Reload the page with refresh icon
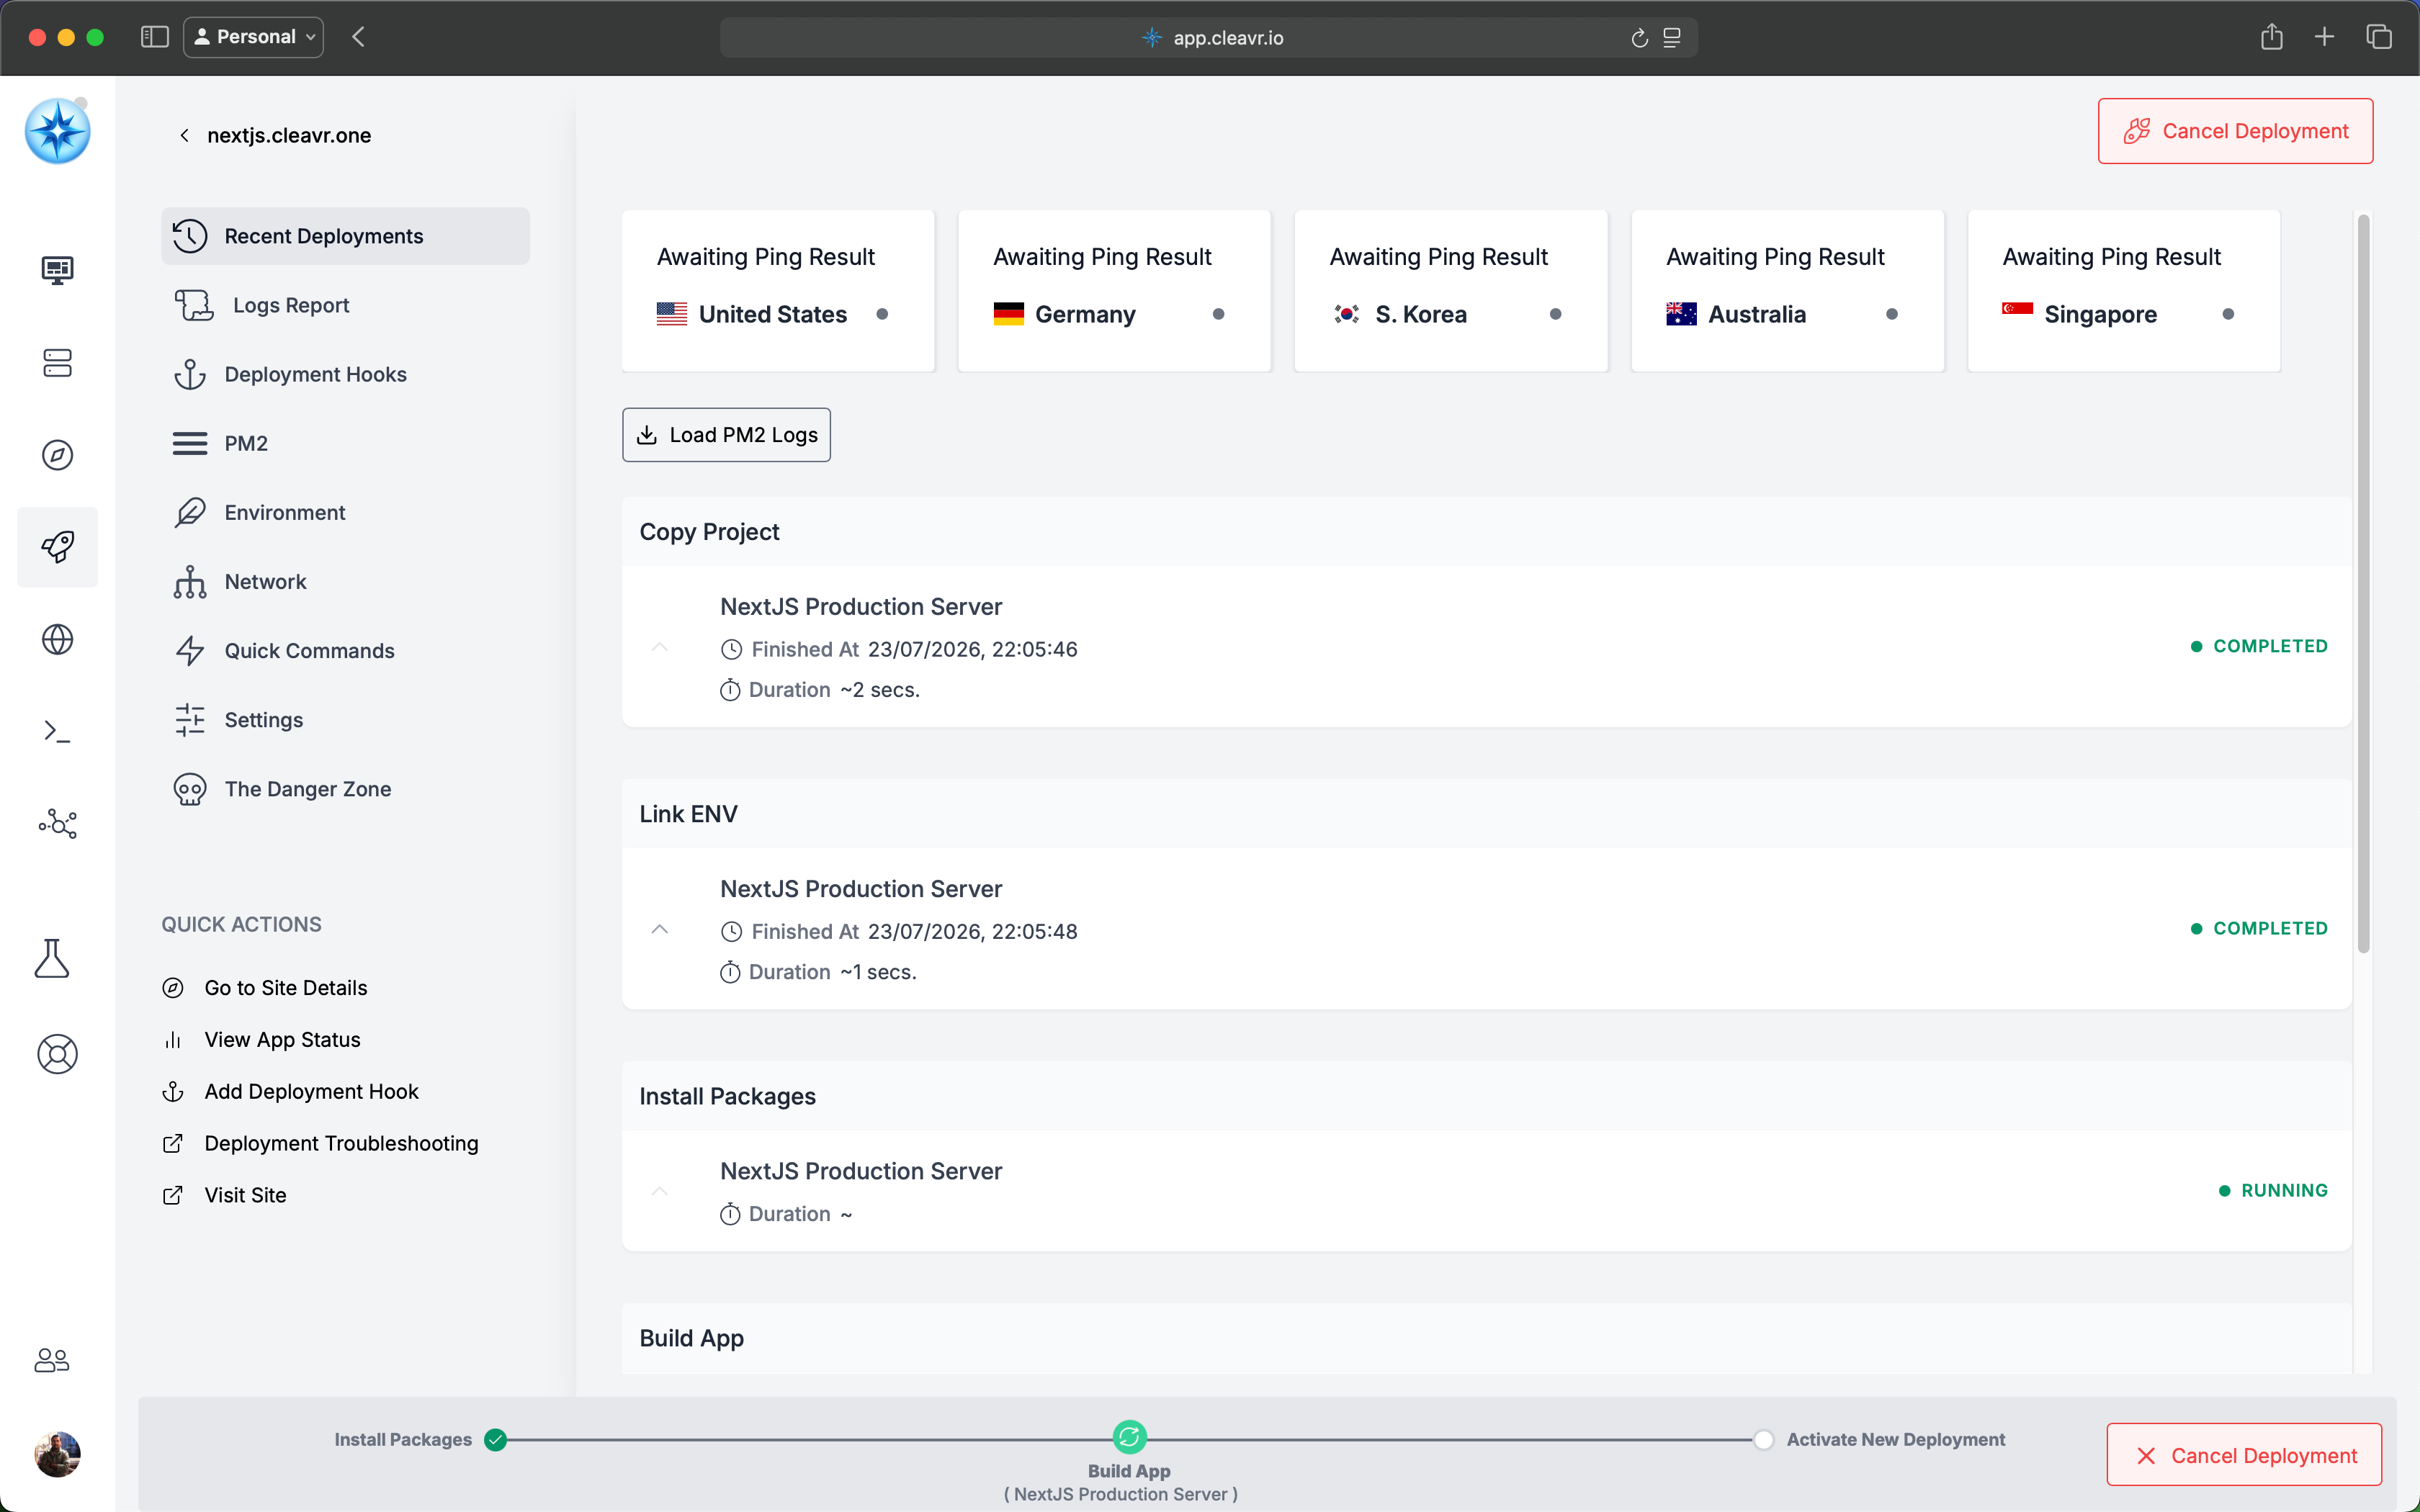This screenshot has height=1512, width=2420. [1639, 38]
